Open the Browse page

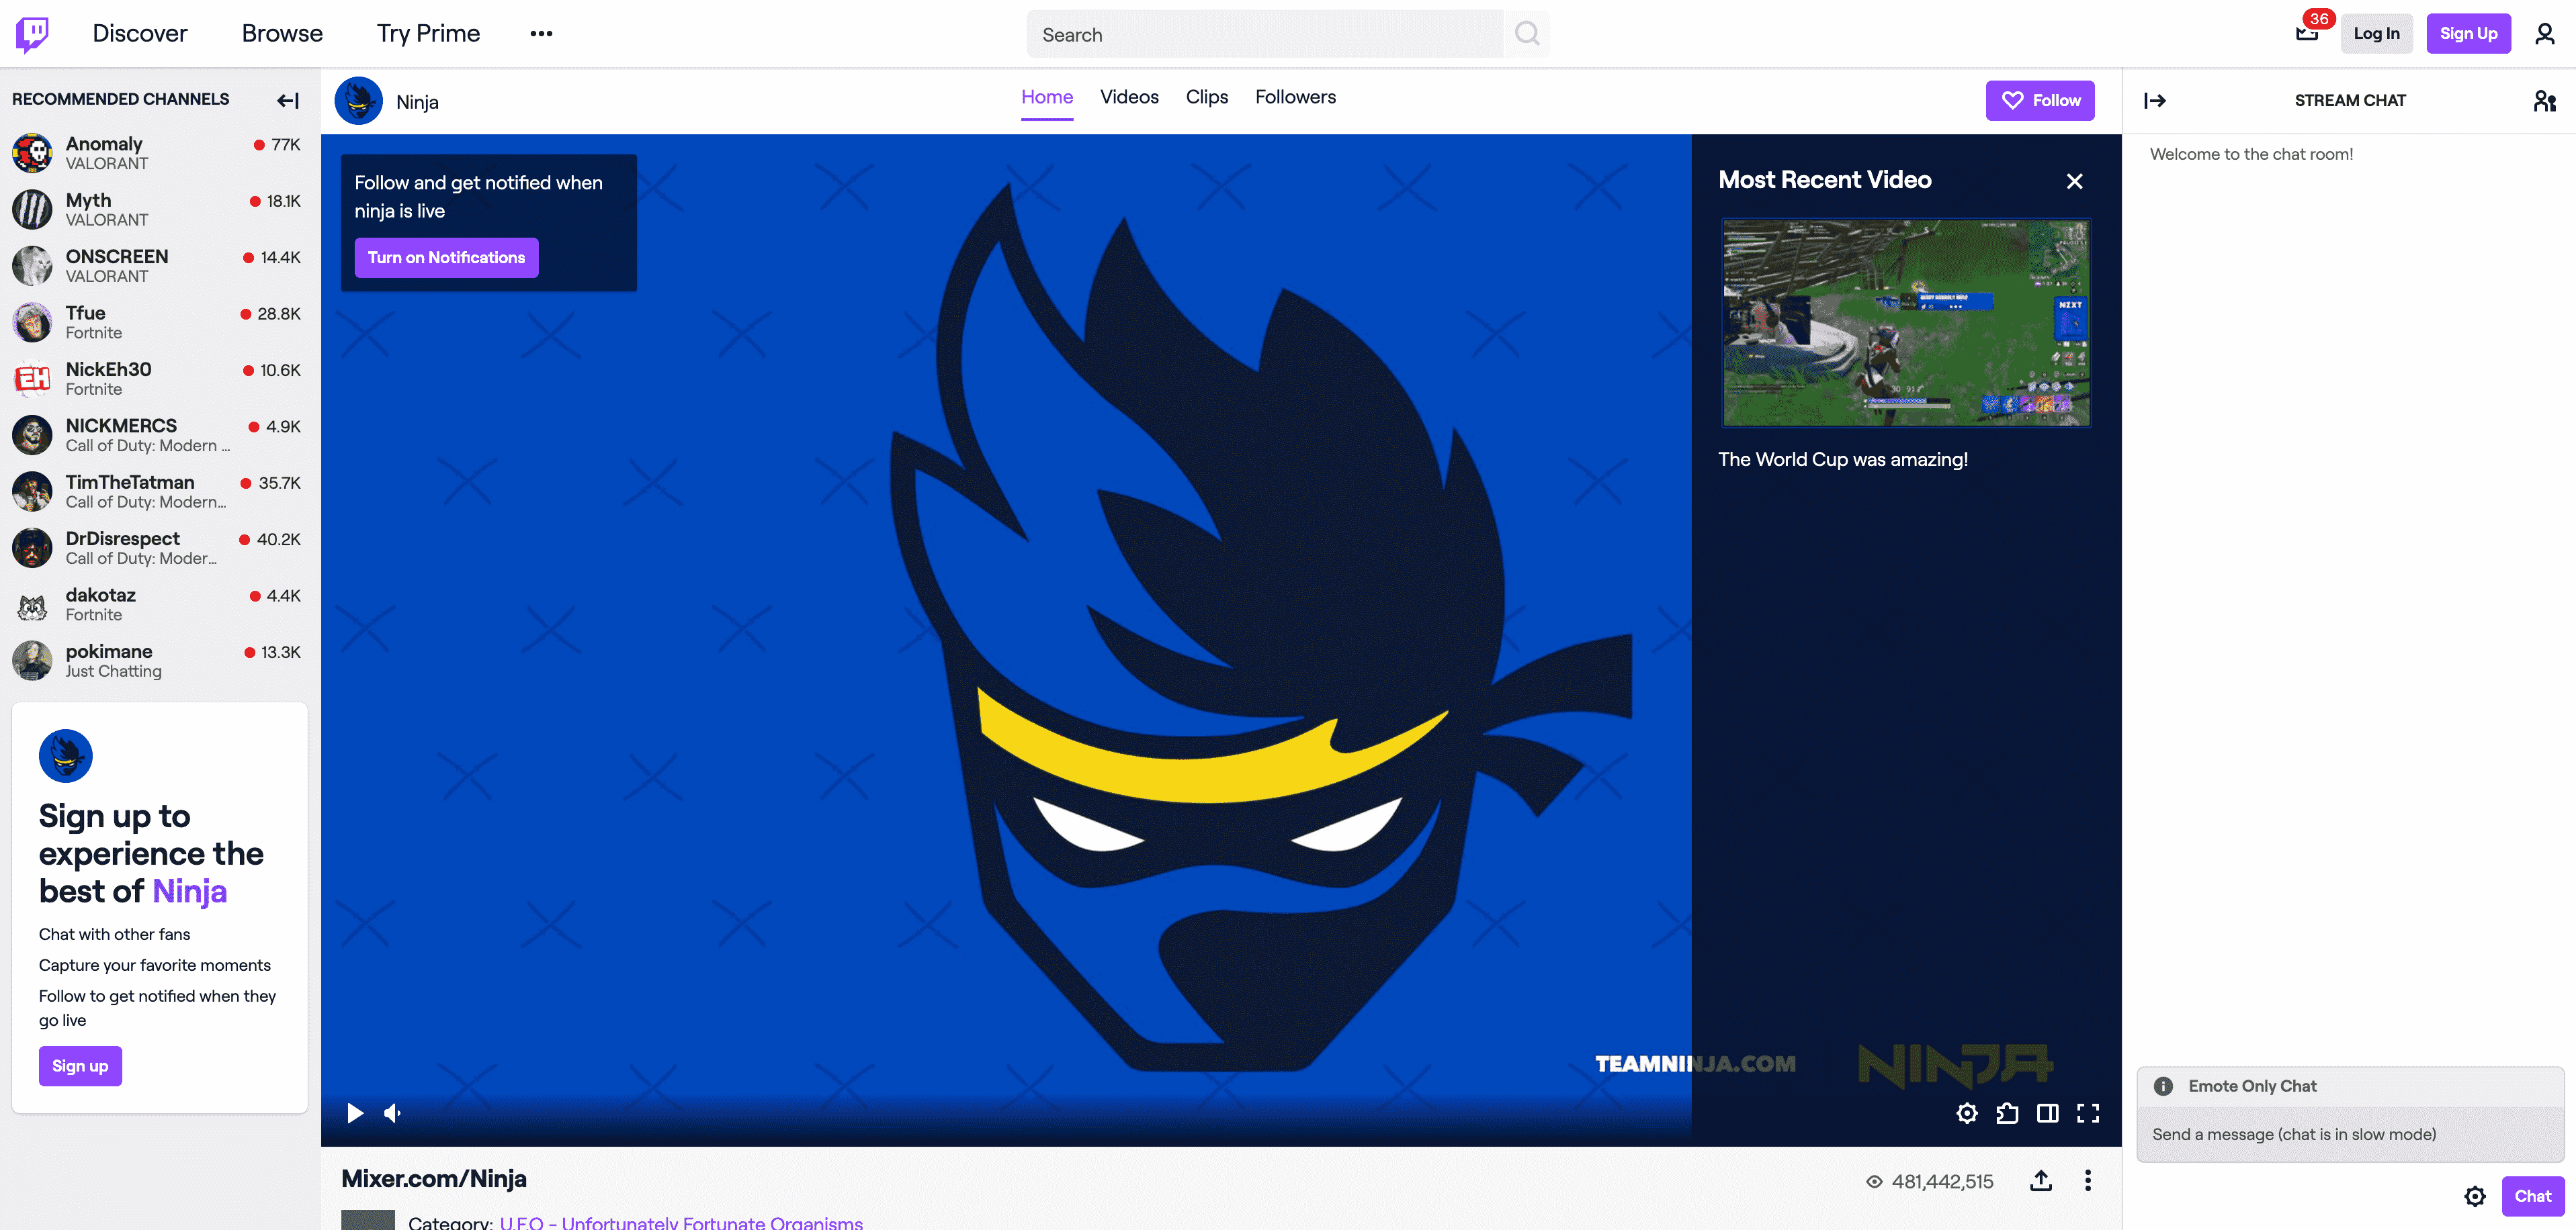pyautogui.click(x=282, y=34)
